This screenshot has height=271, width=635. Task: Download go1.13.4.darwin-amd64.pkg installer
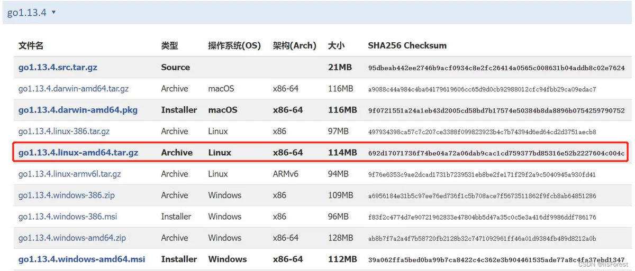pyautogui.click(x=78, y=110)
